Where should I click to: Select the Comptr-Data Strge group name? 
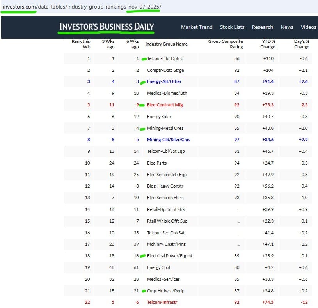click(x=165, y=70)
